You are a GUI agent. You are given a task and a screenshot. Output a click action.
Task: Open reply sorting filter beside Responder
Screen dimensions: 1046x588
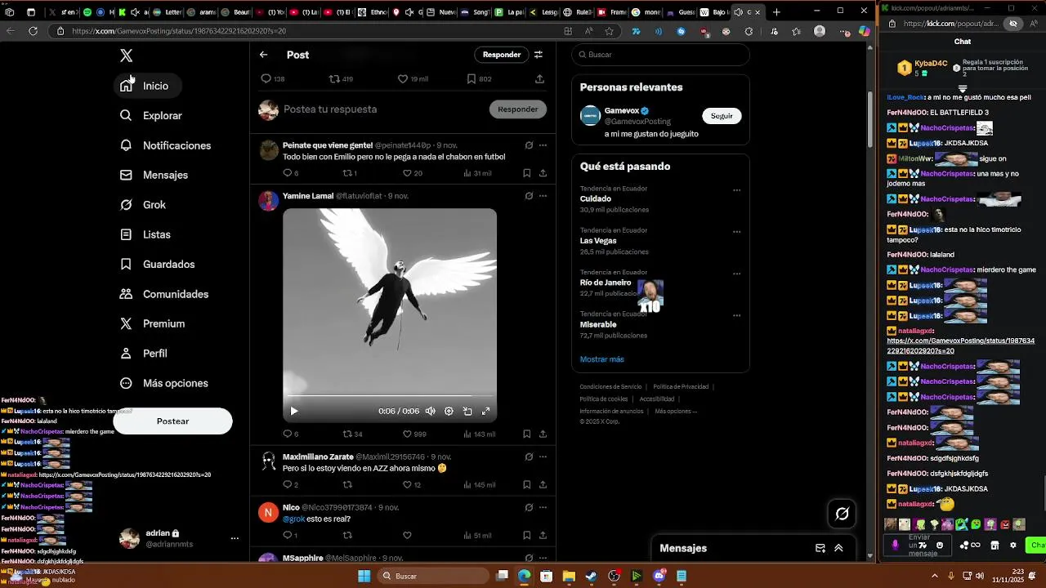pos(539,55)
